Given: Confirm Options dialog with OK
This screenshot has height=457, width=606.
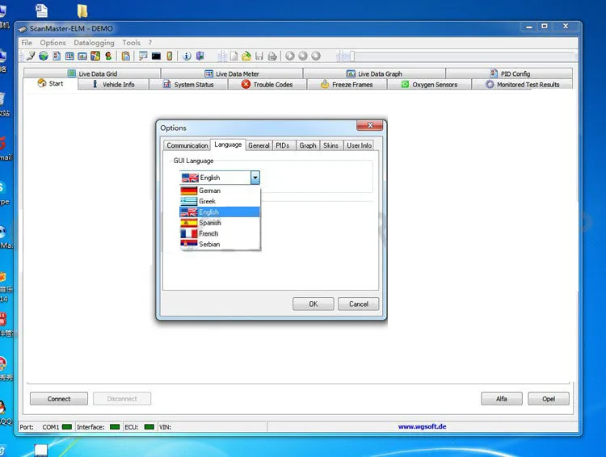Looking at the screenshot, I should click(x=313, y=304).
